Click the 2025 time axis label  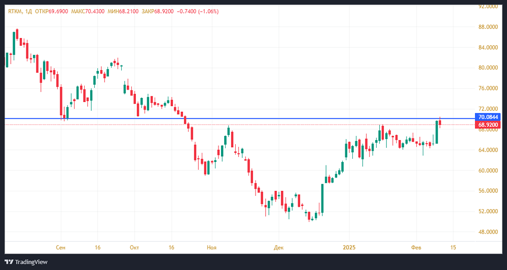click(x=349, y=247)
